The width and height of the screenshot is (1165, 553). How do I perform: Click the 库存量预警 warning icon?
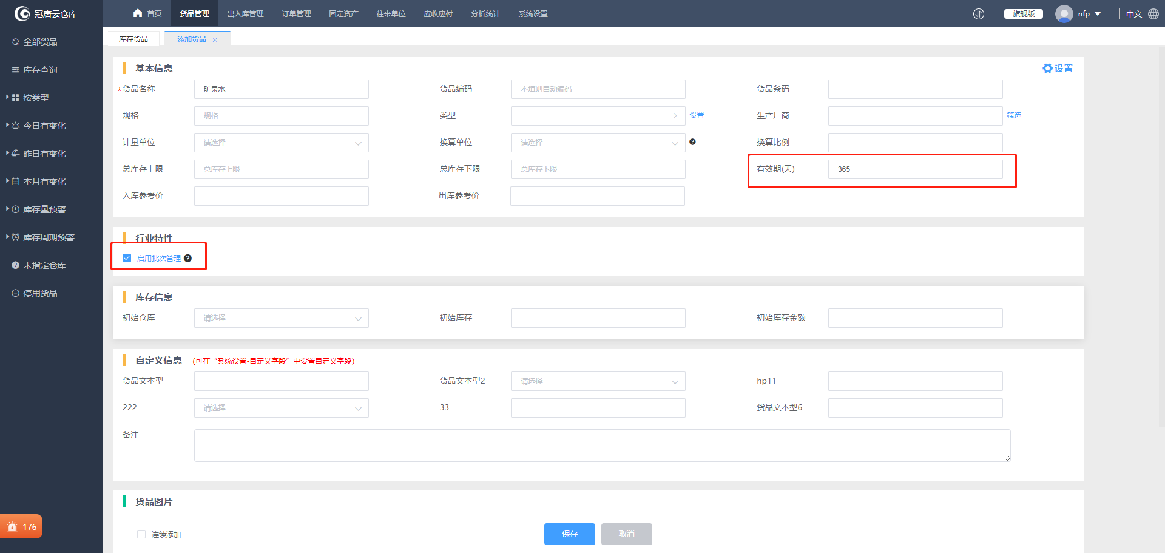pos(16,209)
